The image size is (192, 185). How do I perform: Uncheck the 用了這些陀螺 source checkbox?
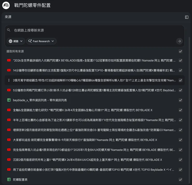point(180,170)
